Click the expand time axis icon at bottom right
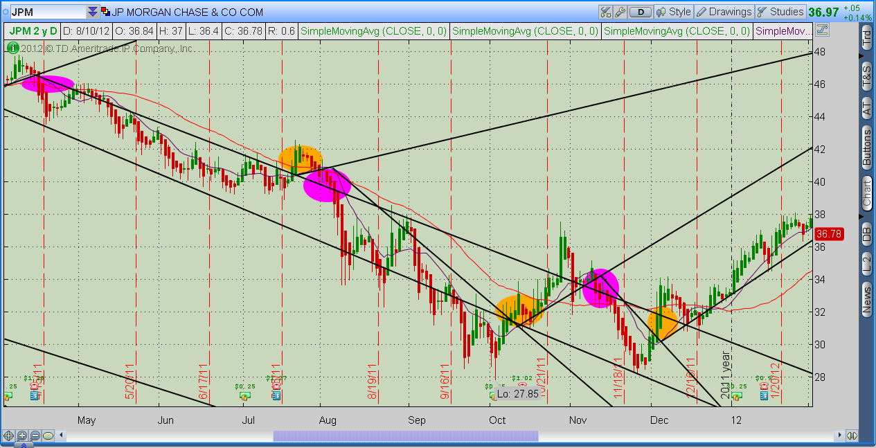 852,436
